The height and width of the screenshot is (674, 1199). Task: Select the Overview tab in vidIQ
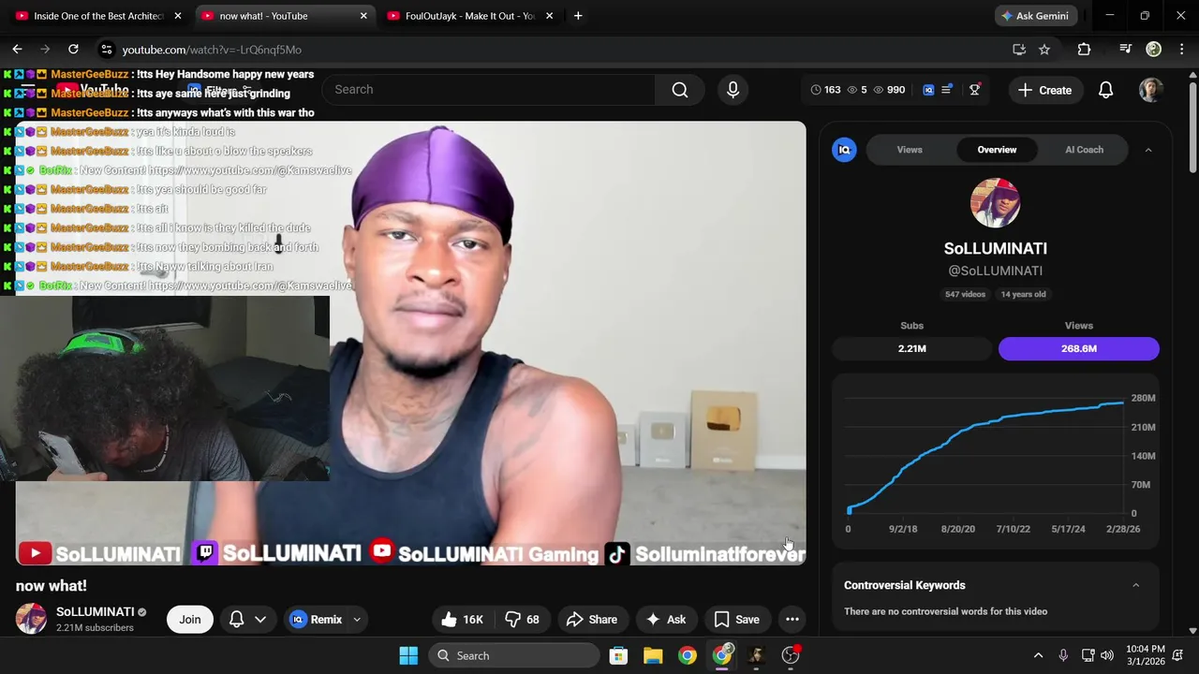[x=997, y=150]
